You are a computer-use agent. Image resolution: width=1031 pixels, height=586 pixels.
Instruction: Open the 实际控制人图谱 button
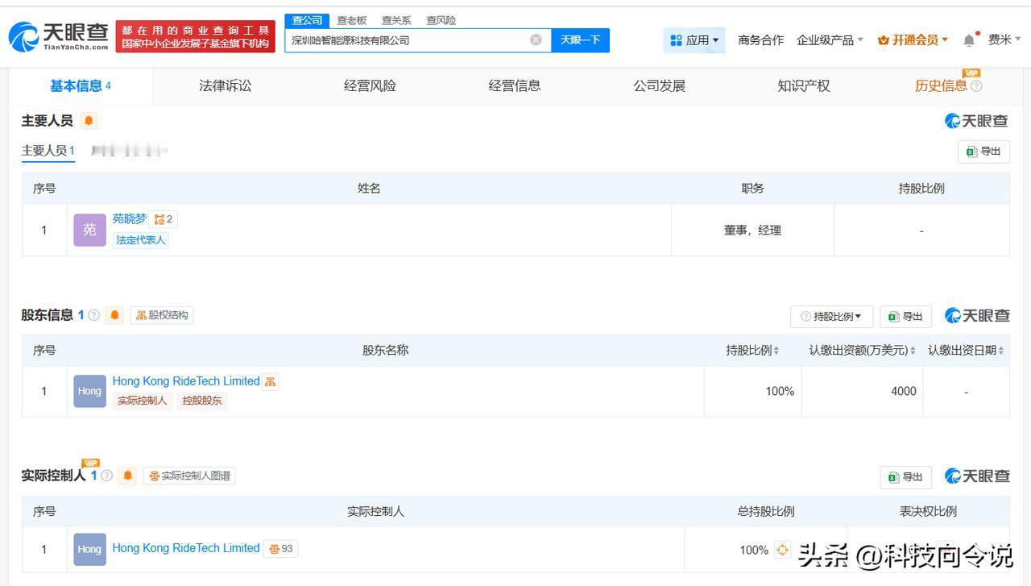tap(189, 476)
